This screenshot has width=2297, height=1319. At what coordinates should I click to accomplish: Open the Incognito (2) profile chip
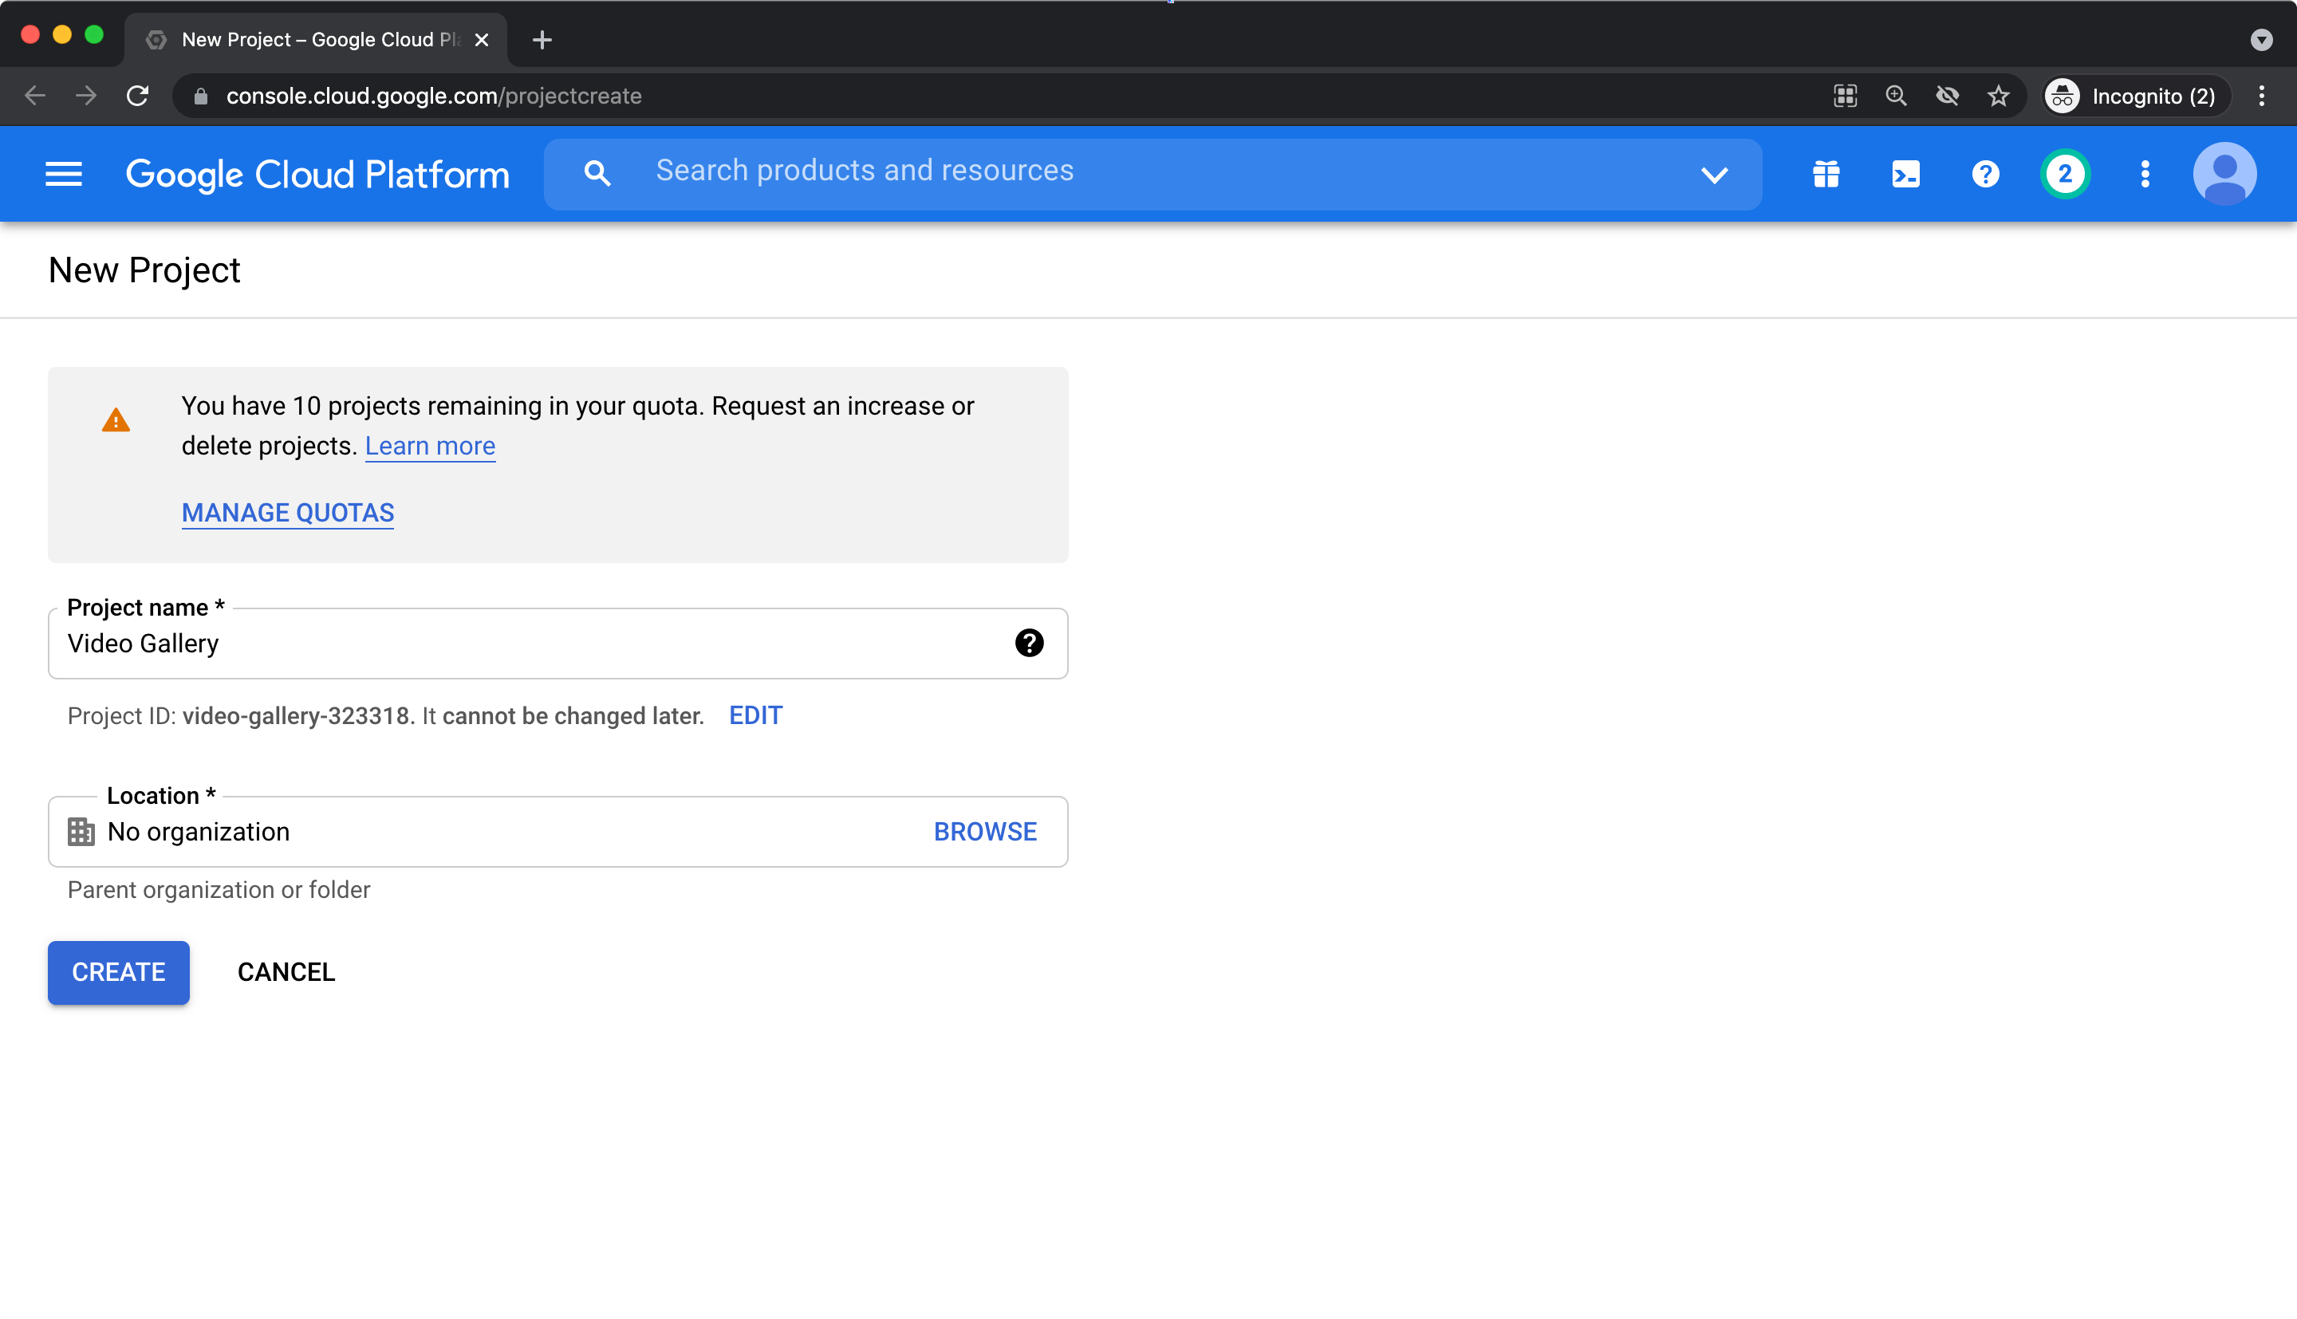(x=2136, y=96)
